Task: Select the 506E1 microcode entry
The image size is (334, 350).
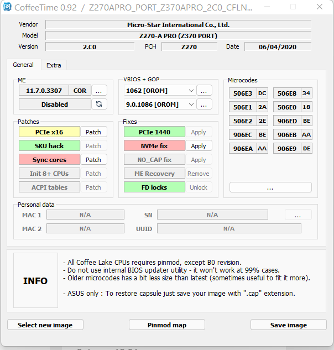Action: [x=248, y=107]
